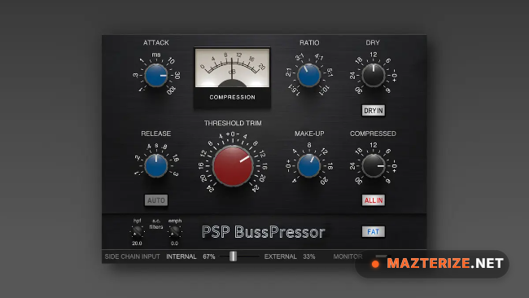Click the blue Release knob
Viewport: 529px width, 298px height.
pos(156,166)
